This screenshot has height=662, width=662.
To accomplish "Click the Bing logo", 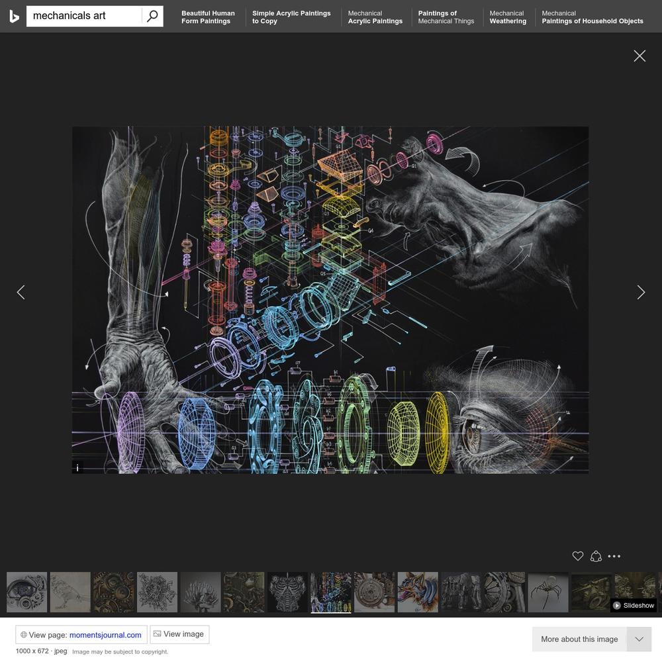I will pyautogui.click(x=14, y=16).
